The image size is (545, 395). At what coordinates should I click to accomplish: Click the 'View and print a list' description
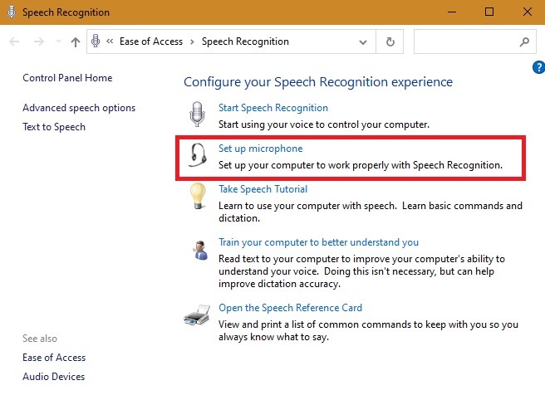[368, 331]
